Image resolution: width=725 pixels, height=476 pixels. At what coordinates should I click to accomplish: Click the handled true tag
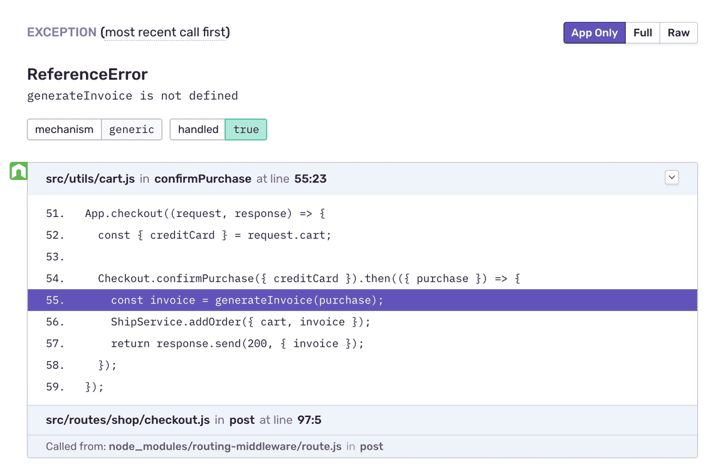point(246,129)
